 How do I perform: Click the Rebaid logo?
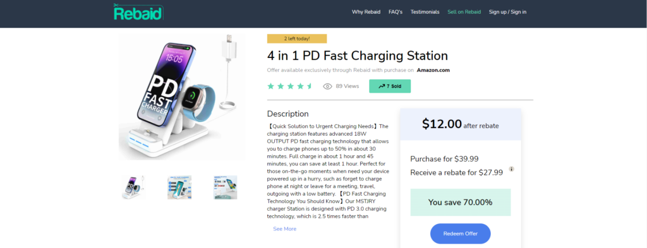click(x=138, y=12)
